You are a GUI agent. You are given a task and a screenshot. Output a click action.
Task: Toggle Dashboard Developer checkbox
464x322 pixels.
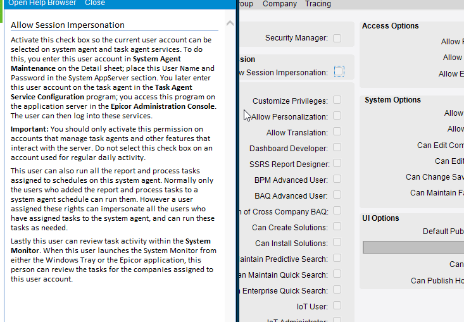(337, 147)
